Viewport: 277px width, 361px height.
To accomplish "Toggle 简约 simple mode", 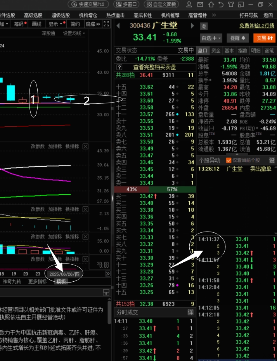I will tap(75, 24).
